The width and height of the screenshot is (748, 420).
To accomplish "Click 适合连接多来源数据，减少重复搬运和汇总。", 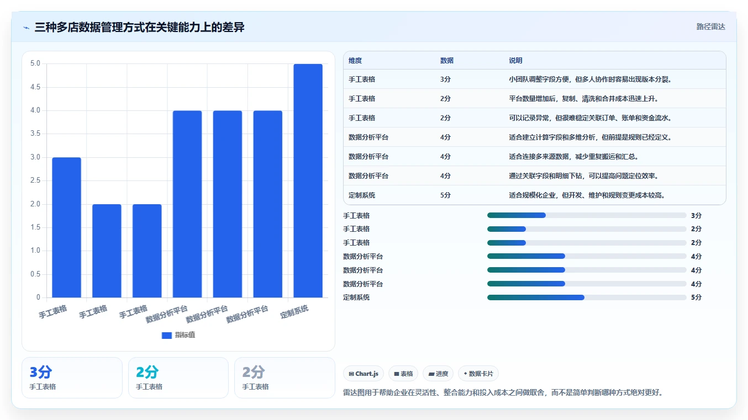I will (573, 157).
